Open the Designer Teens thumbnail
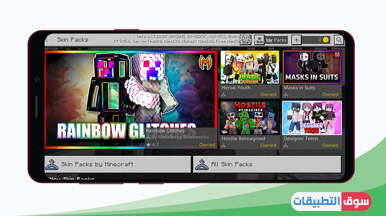The image size is (386, 216). pos(312,118)
